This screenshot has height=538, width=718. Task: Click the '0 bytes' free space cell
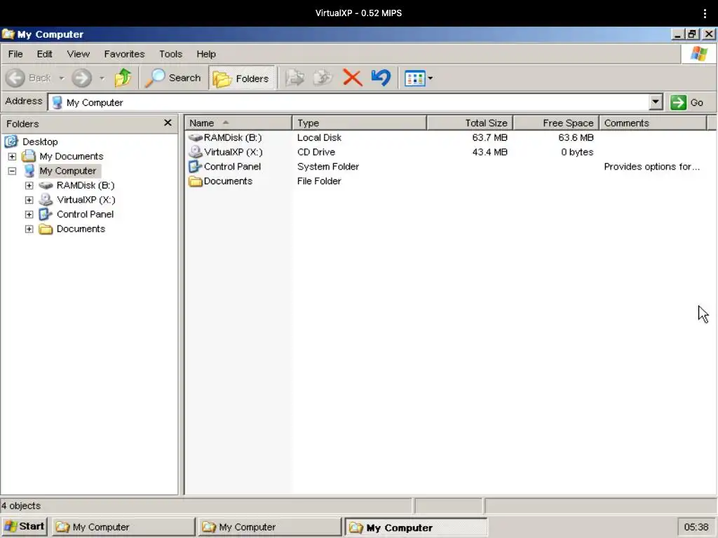click(x=577, y=152)
